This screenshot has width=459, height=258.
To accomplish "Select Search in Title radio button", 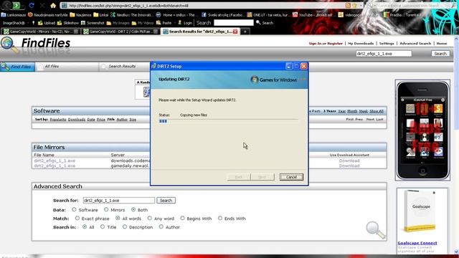I will tap(103, 226).
